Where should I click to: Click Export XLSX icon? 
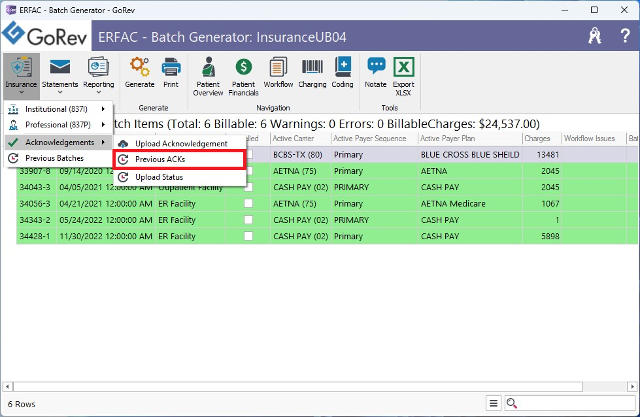tap(403, 67)
